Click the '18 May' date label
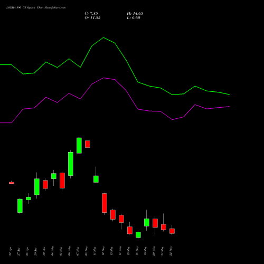The width and height of the screenshot is (264, 264). [137, 251]
